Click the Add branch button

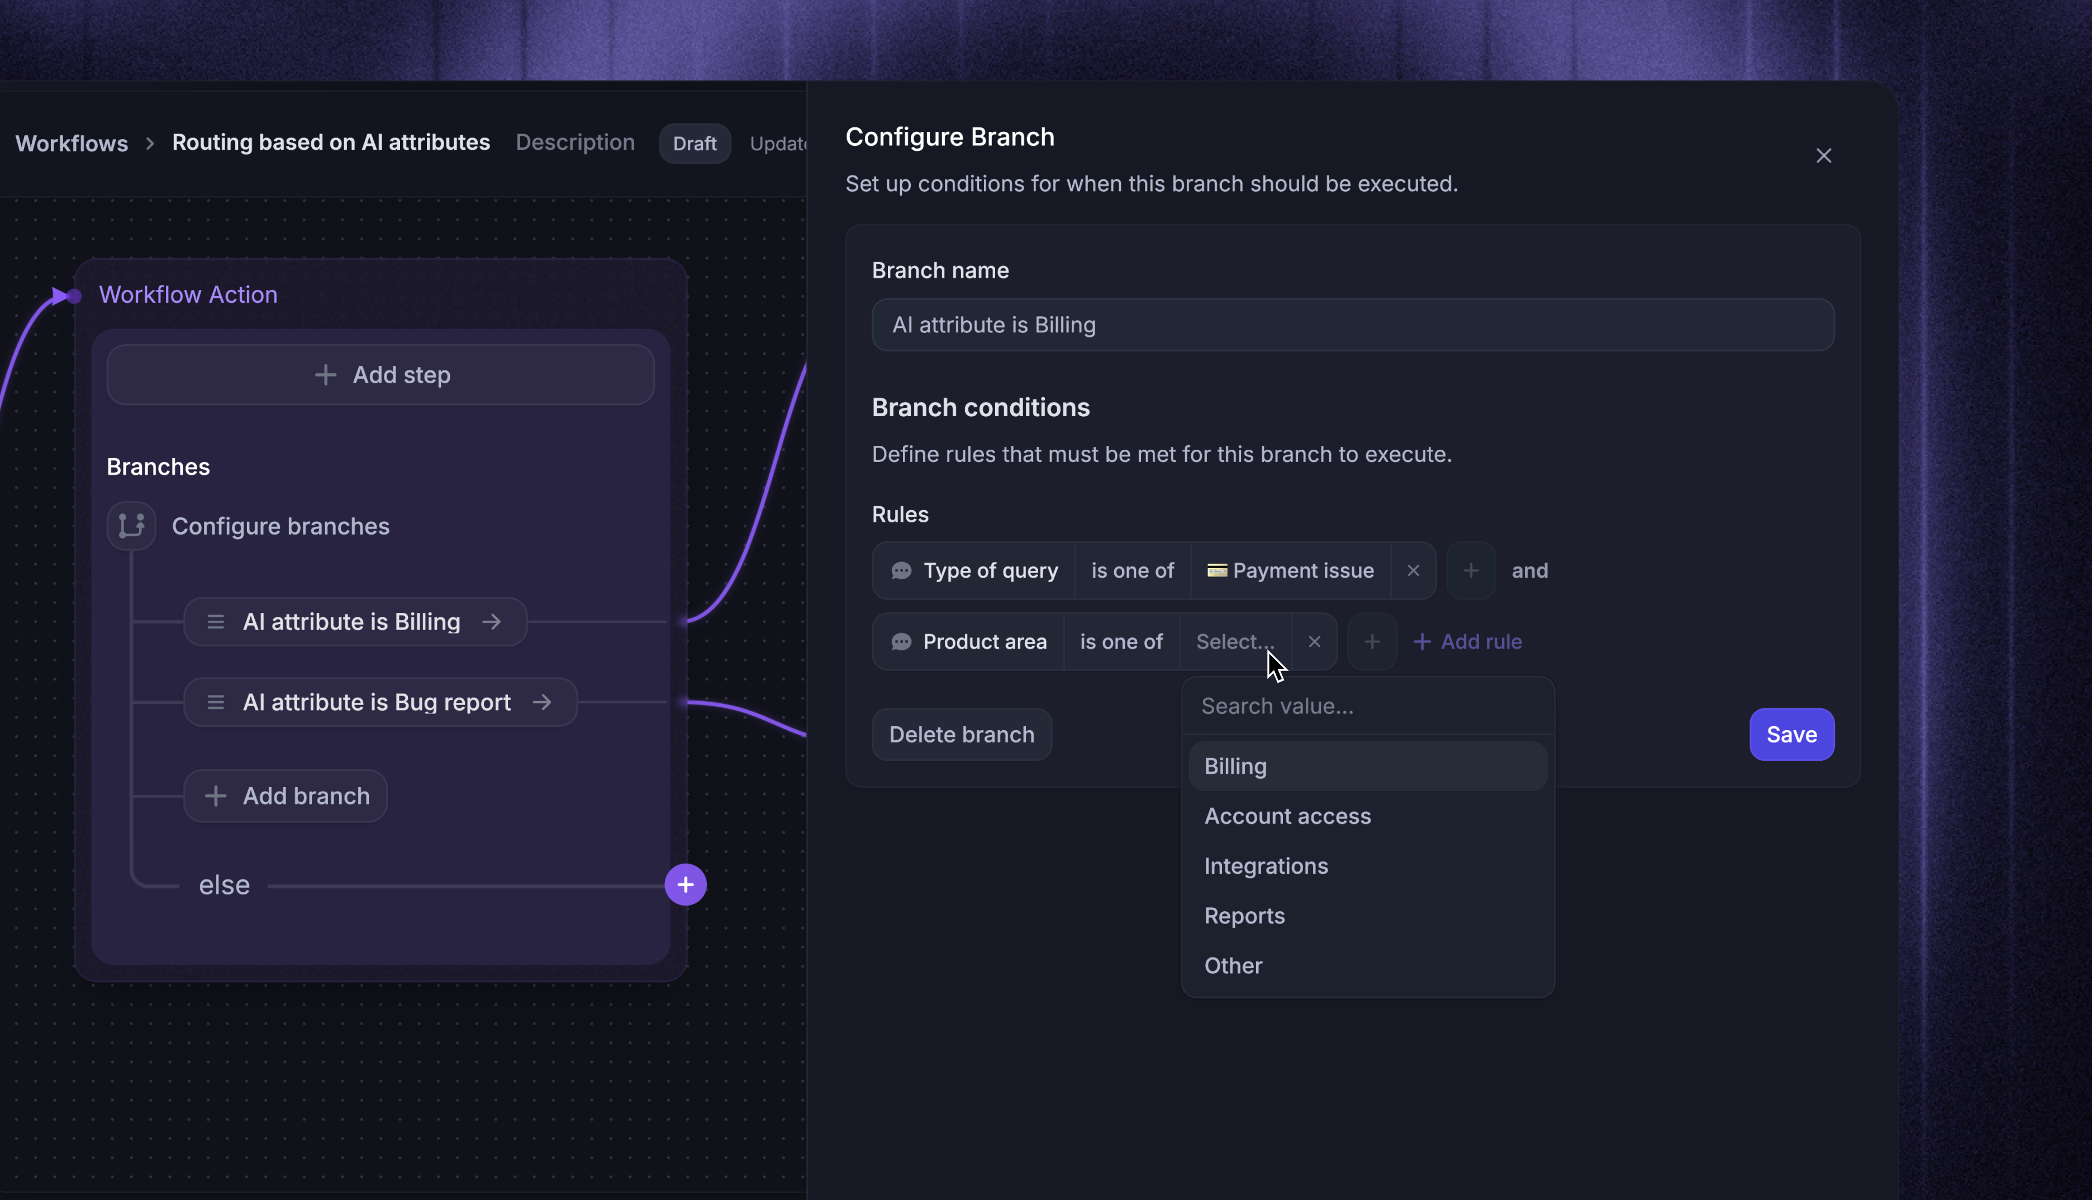pos(285,796)
